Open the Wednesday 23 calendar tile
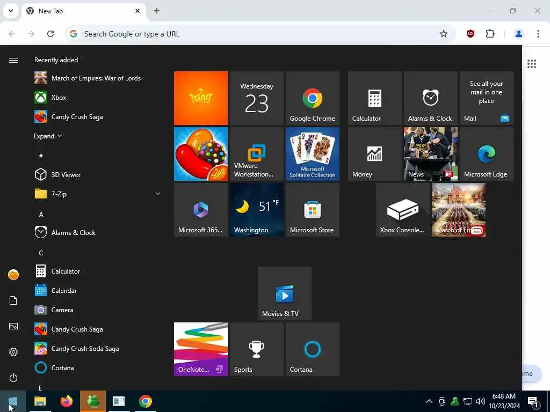 click(256, 98)
